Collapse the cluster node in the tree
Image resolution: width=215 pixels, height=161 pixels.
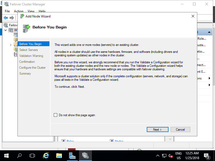point(5,30)
